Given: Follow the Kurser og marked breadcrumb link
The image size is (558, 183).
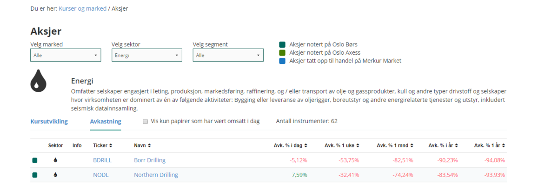Looking at the screenshot, I should pos(82,8).
